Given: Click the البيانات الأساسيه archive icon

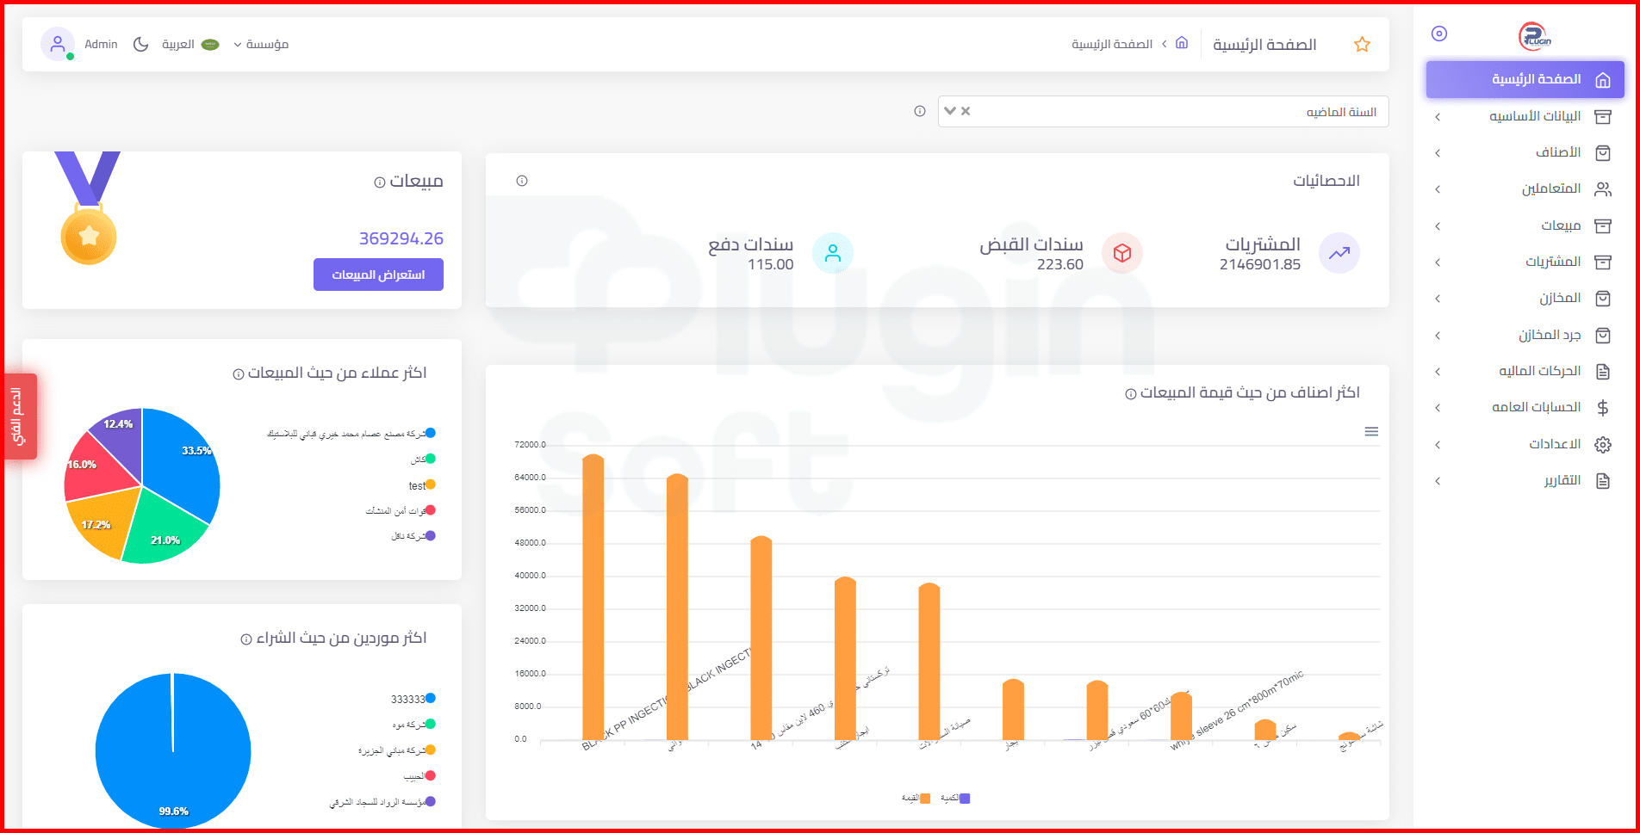Looking at the screenshot, I should (x=1603, y=116).
